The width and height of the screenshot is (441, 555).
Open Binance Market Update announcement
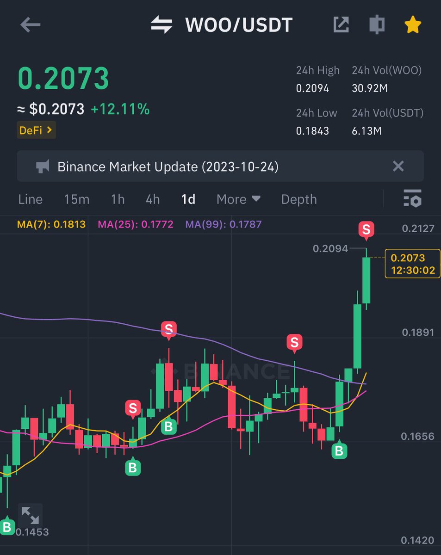(x=168, y=166)
